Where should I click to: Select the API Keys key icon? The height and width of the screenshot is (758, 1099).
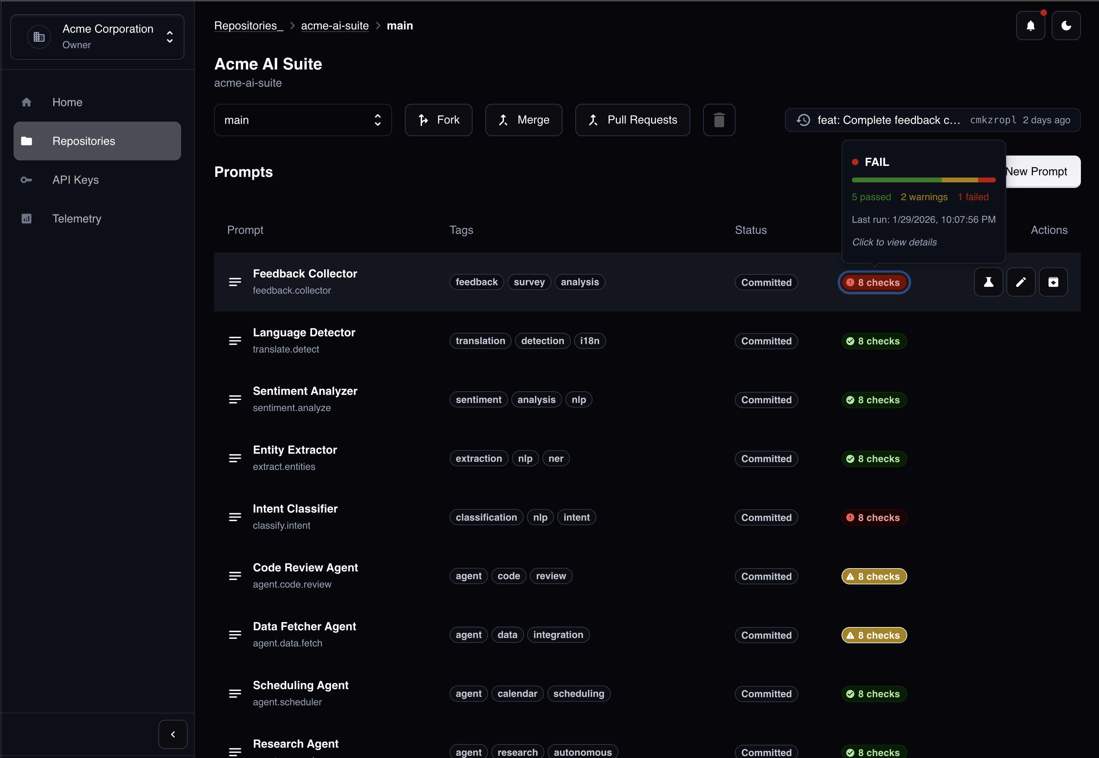[27, 179]
